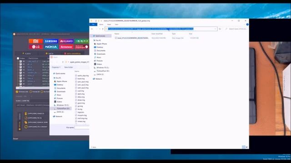The width and height of the screenshot is (291, 163).
Task: Uncheck partition row 04 checkbox
Action: pos(20,72)
